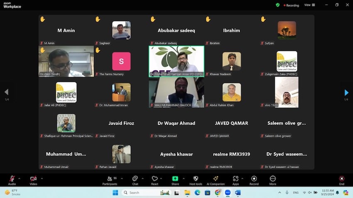The width and height of the screenshot is (353, 198).
Task: Click the React heart icon
Action: [154, 179]
